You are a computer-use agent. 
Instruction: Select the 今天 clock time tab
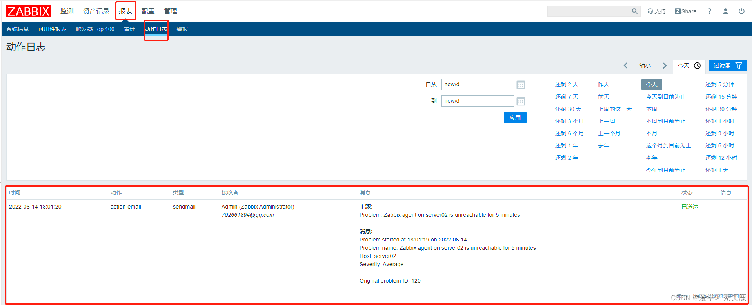[x=689, y=65]
